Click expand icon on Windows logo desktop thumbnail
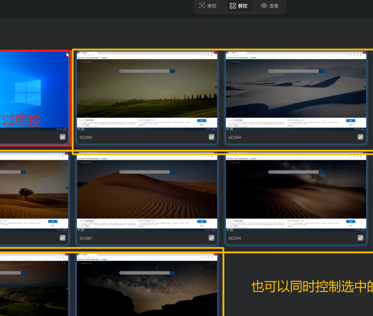Viewport: 373px width, 316px height. point(67,87)
